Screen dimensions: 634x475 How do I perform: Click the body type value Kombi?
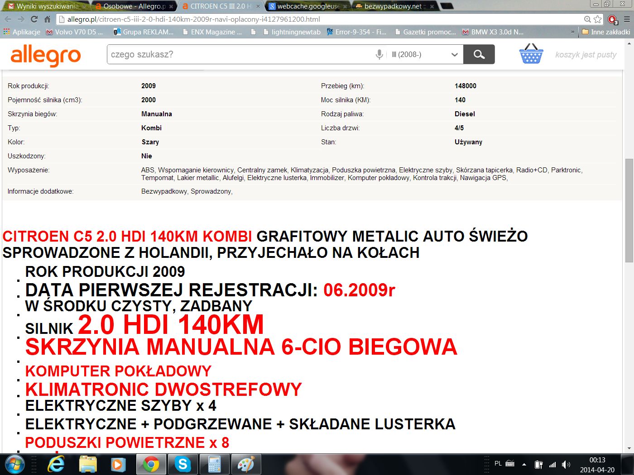[x=151, y=128]
